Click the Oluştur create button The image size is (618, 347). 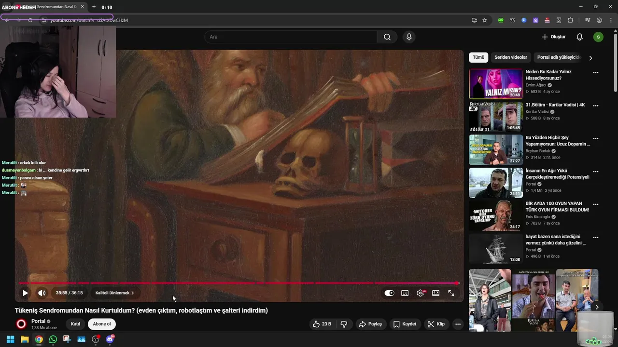point(553,37)
